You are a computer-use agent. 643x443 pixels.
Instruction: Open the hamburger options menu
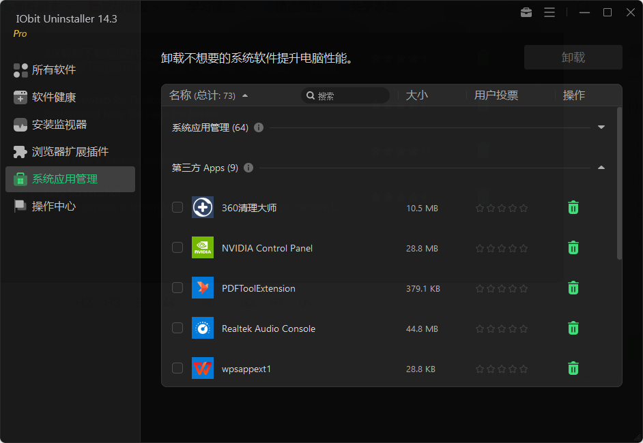tap(549, 12)
